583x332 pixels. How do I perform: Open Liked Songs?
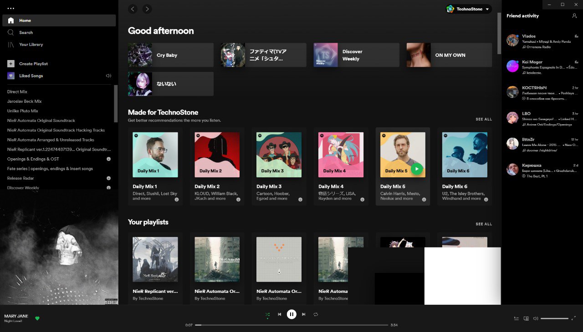[x=31, y=76]
